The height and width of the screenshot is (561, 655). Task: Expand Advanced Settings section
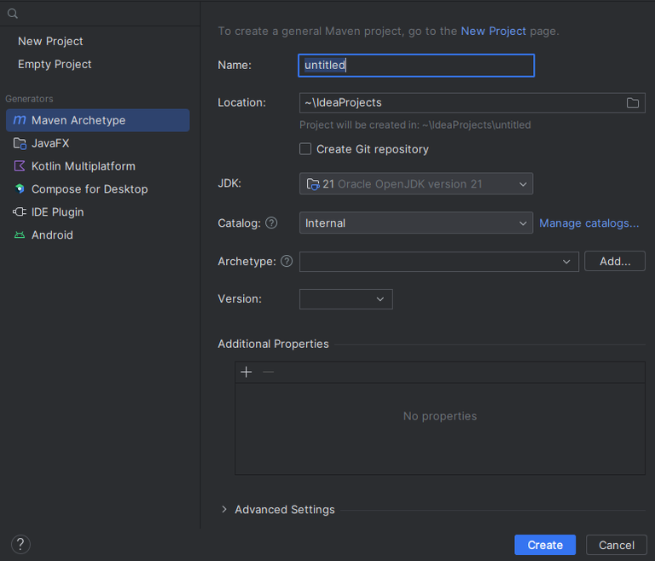tap(224, 510)
